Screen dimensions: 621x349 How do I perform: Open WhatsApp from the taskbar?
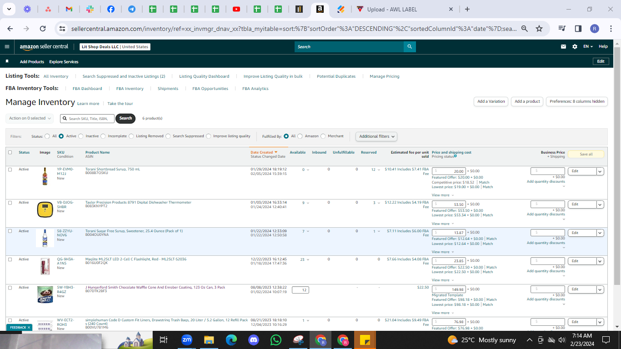(x=276, y=339)
